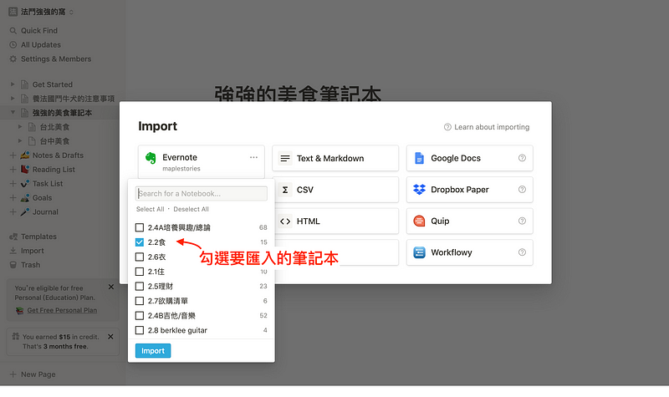This screenshot has width=669, height=397.
Task: Click the Settings & Members gear icon
Action: coord(13,59)
